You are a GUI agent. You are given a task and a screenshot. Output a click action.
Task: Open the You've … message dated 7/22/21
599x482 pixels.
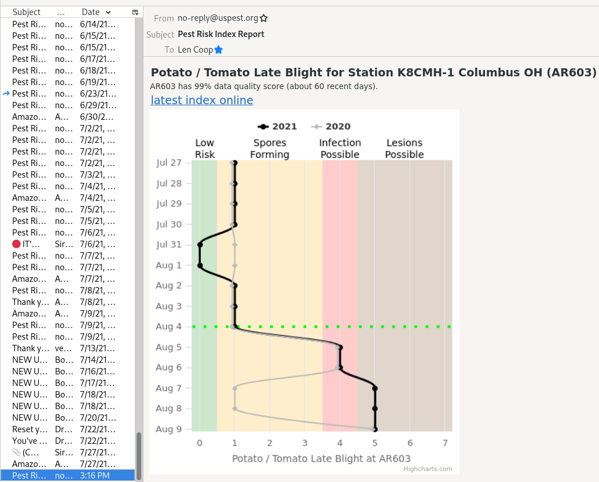[68, 441]
